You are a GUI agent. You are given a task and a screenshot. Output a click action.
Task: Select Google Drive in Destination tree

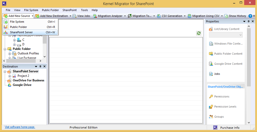pyautogui.click(x=22, y=85)
